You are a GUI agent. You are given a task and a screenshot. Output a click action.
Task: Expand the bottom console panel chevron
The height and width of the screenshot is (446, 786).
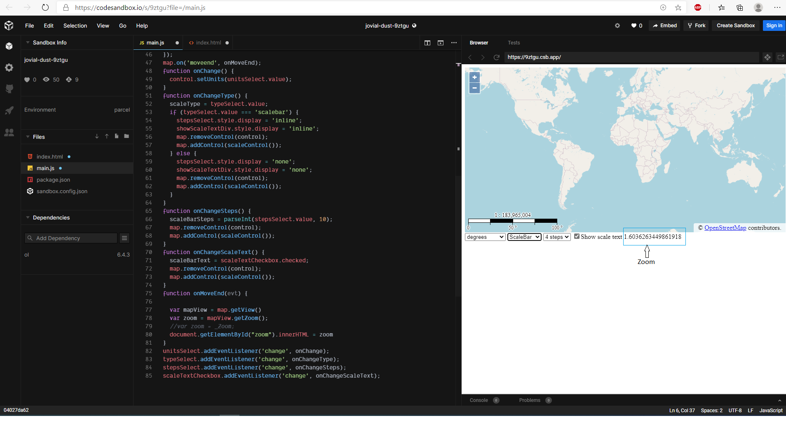(x=779, y=400)
